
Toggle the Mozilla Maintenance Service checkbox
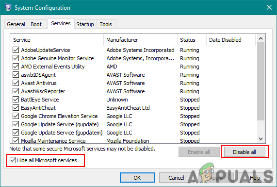(16, 140)
